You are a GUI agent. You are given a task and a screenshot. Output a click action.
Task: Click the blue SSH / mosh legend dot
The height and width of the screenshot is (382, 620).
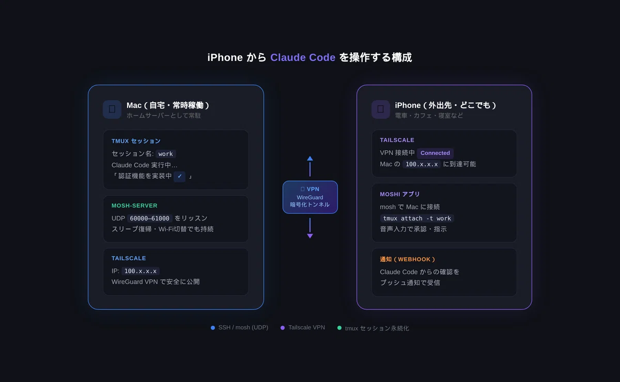coord(213,328)
